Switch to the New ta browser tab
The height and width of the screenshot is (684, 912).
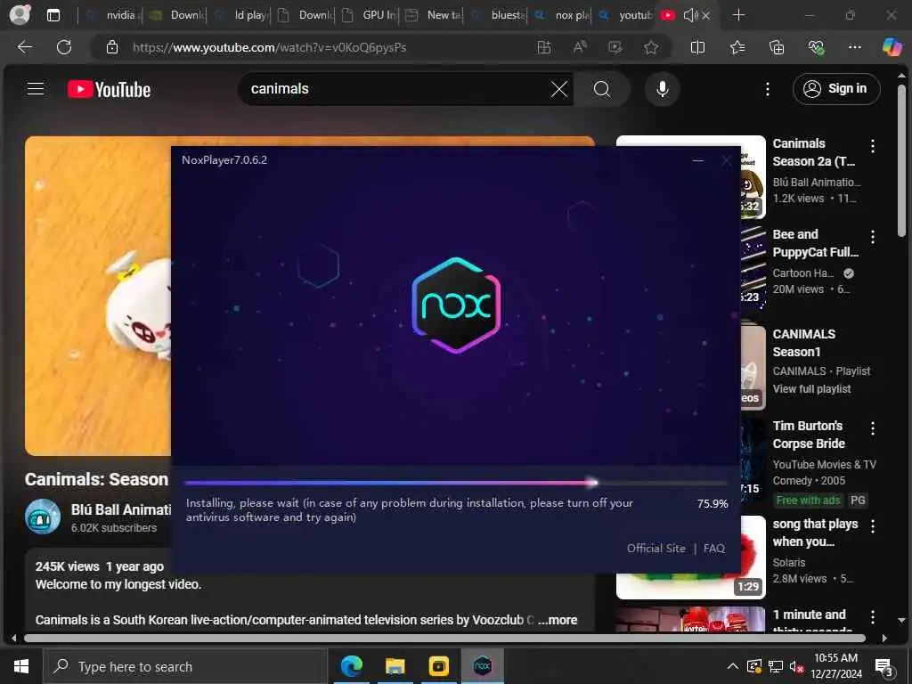click(x=433, y=15)
